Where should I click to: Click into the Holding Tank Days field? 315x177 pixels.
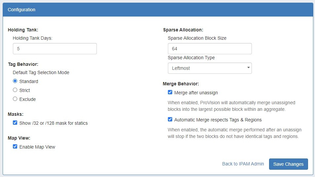click(55, 49)
